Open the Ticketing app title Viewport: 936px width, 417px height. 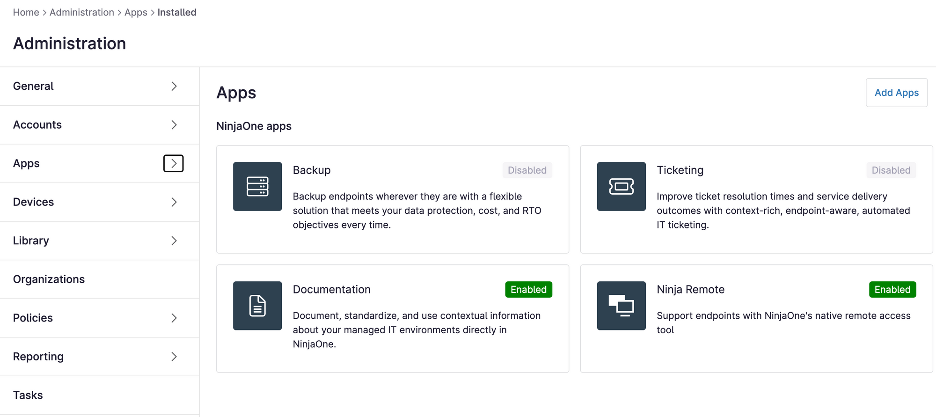coord(680,170)
